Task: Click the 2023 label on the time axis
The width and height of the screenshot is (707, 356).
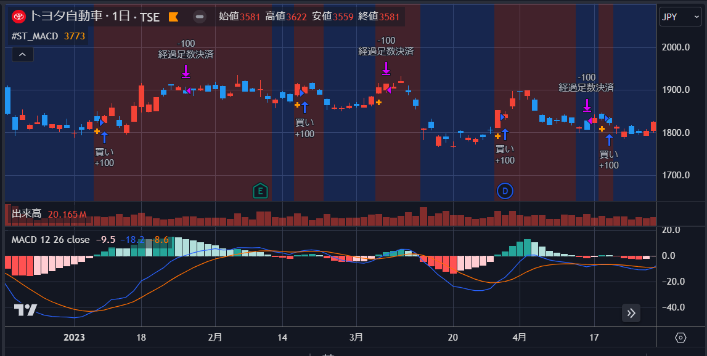Action: [74, 338]
